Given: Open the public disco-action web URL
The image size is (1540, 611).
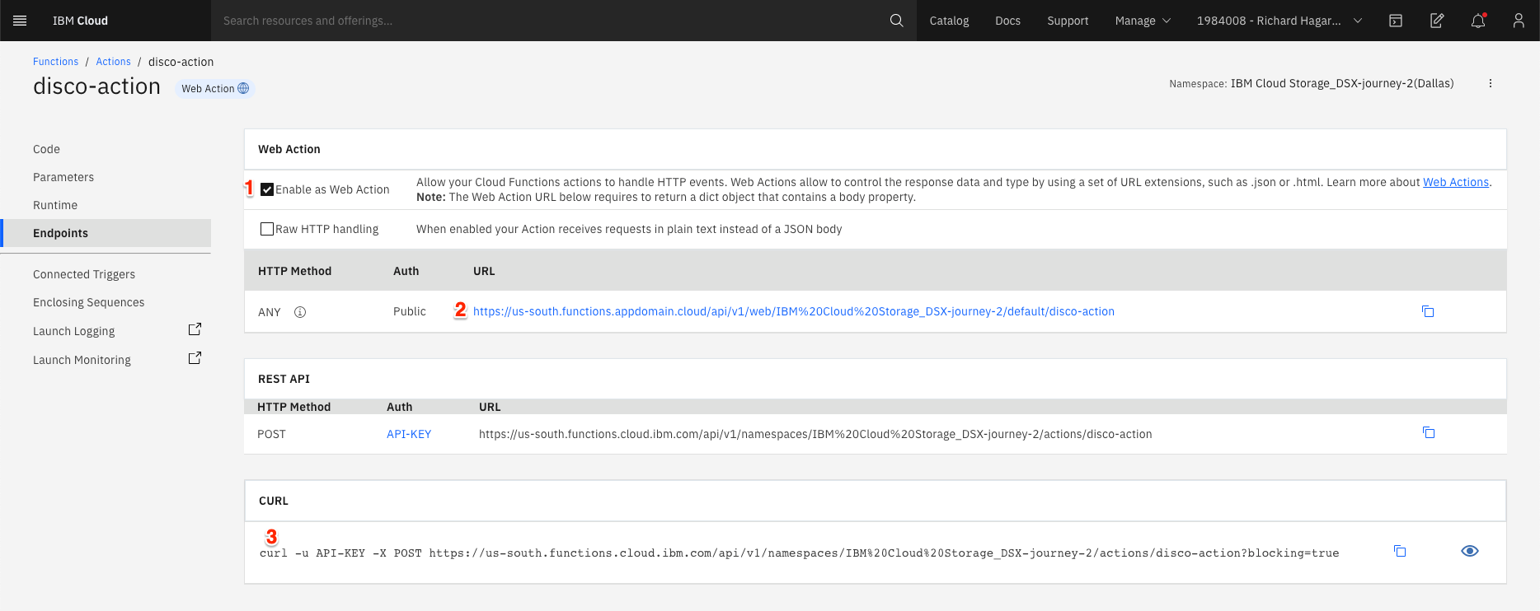Looking at the screenshot, I should (x=794, y=311).
